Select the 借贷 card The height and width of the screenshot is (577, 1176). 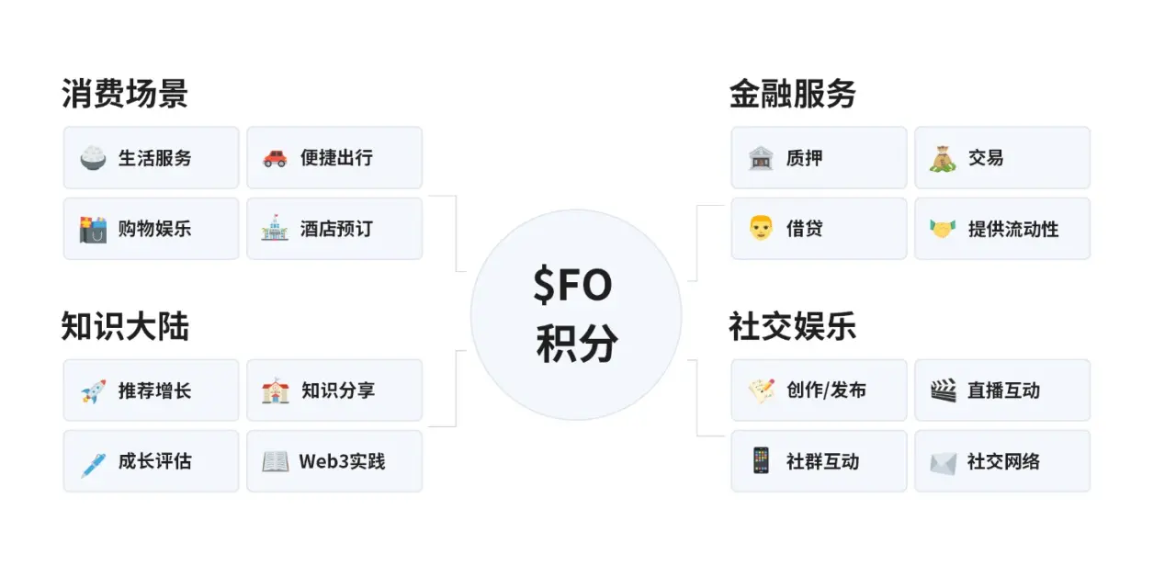[819, 229]
